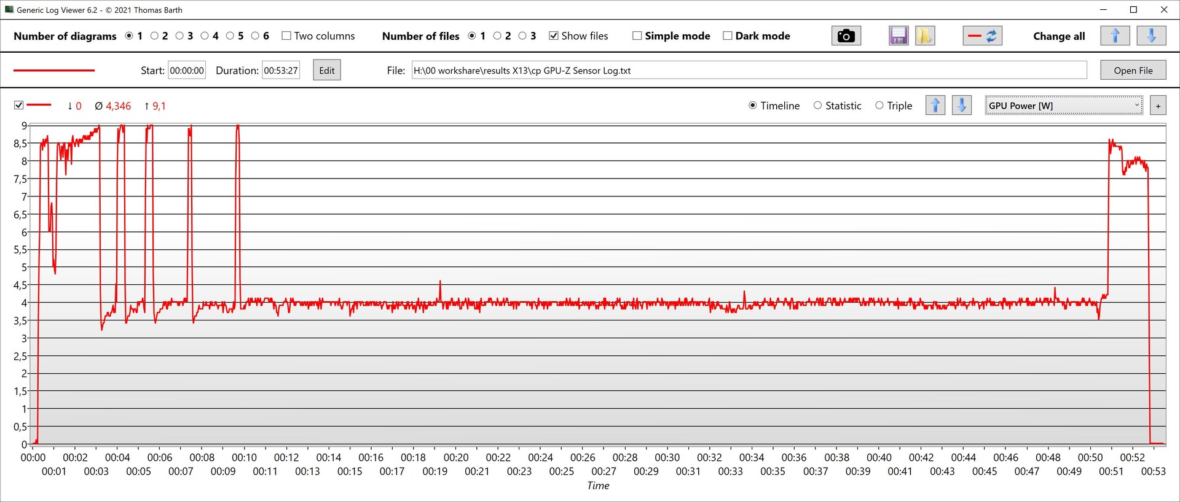Switch to the Triple view option
Viewport: 1180px width, 502px height.
coord(879,106)
